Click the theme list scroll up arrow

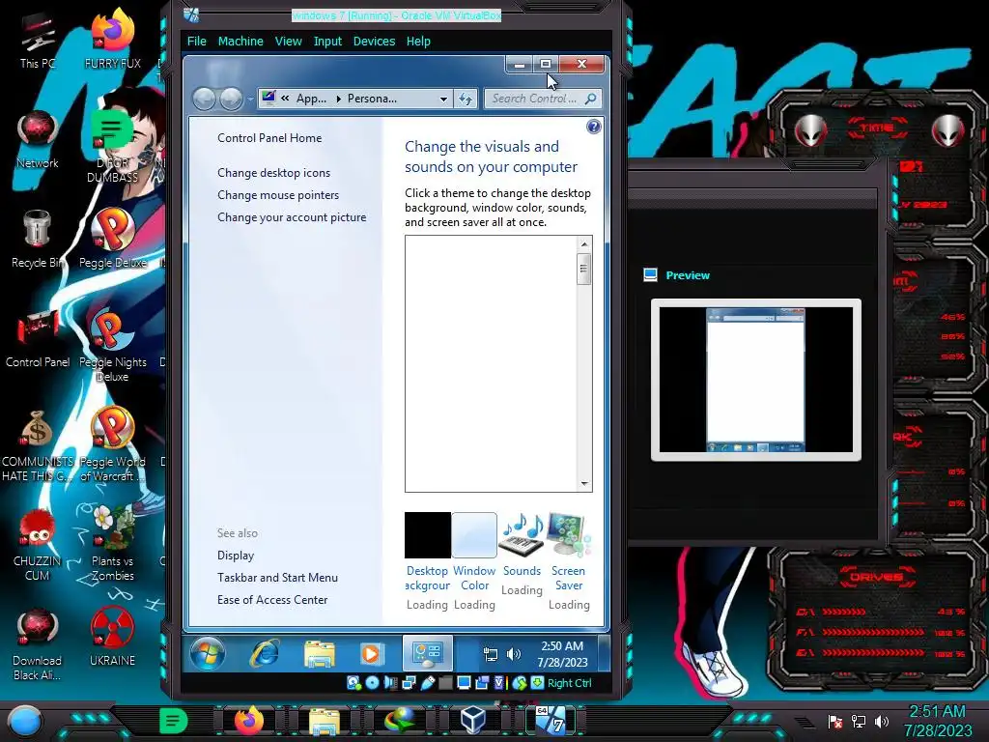point(584,243)
